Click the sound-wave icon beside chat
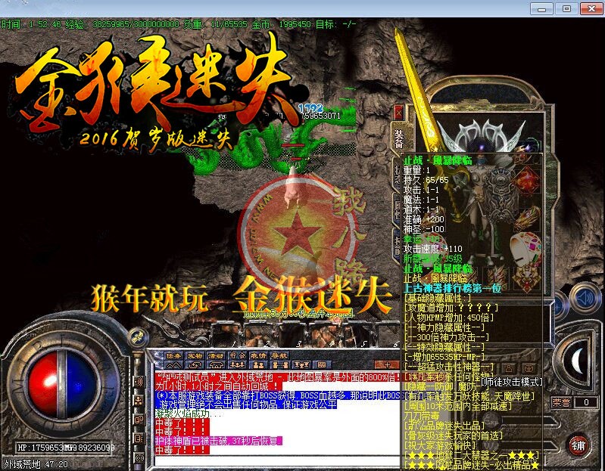This screenshot has height=471, width=605. click(x=139, y=382)
